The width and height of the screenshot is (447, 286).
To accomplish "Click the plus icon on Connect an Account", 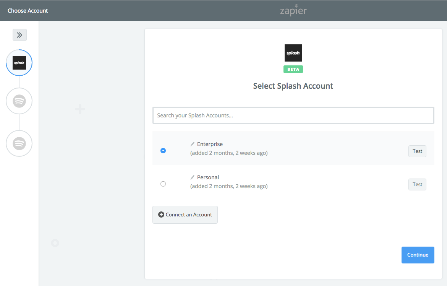I will (x=161, y=214).
